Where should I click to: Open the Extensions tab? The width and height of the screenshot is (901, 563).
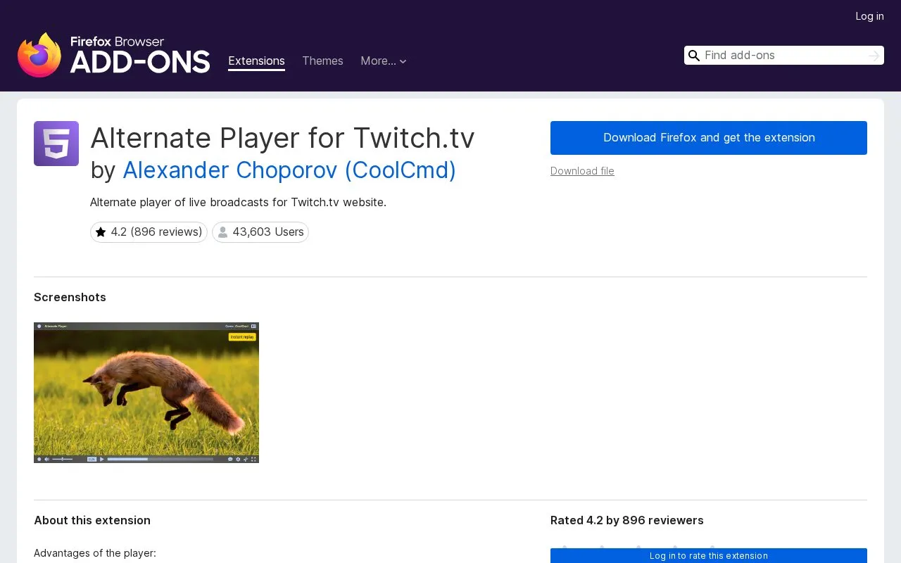click(256, 61)
